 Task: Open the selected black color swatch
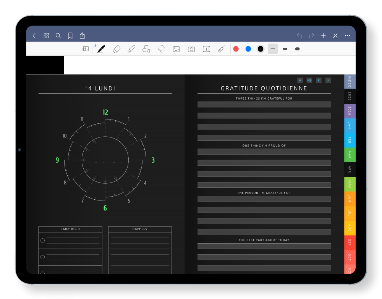[261, 49]
